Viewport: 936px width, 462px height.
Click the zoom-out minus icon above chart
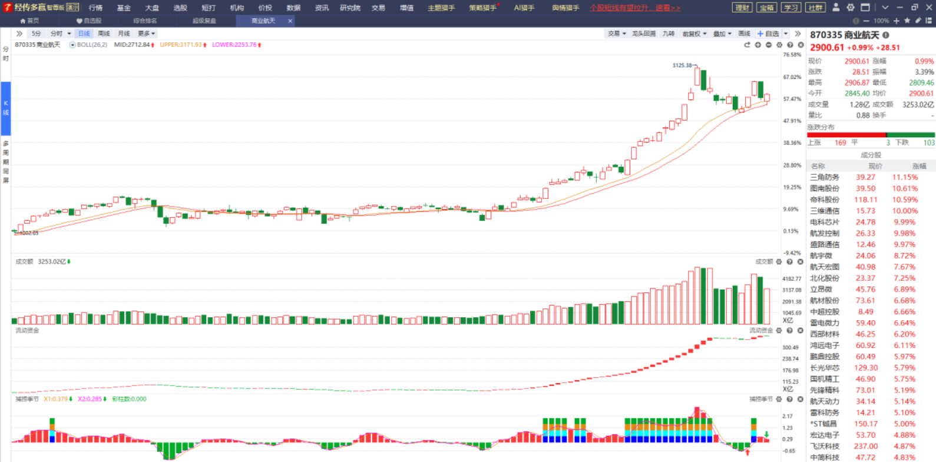769,45
